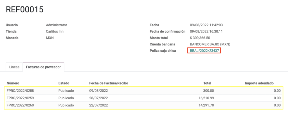This screenshot has height=115, width=288.
Task: Sort by Fecha de Factura/Recibo column header
Action: [x=109, y=83]
